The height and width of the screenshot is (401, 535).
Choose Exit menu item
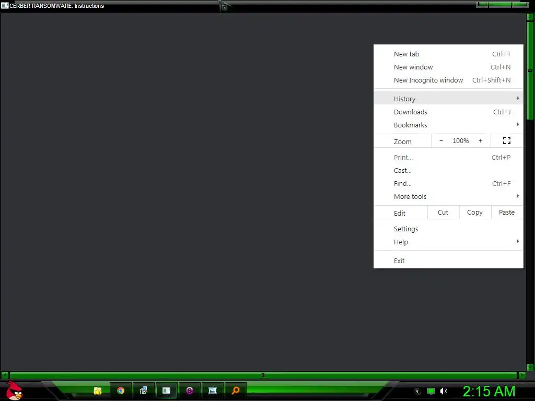(x=448, y=261)
